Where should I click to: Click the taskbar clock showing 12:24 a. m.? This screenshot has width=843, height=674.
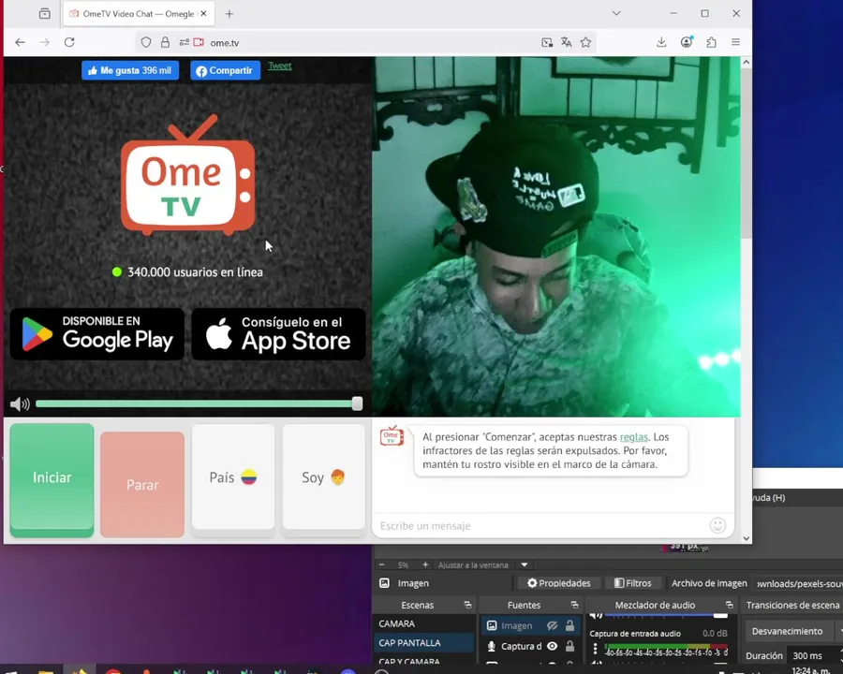(809, 669)
